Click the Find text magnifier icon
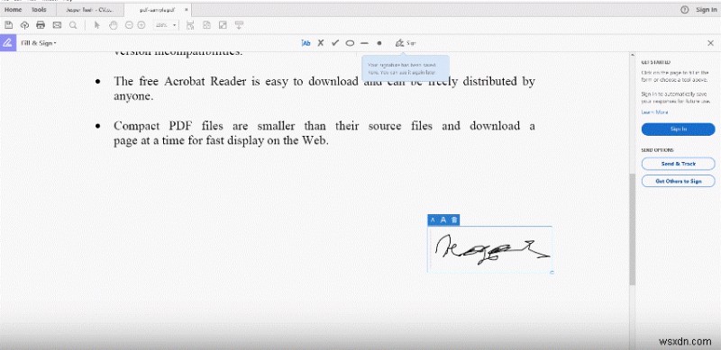 [x=73, y=25]
